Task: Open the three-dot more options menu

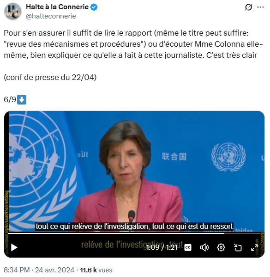Action: tap(260, 7)
